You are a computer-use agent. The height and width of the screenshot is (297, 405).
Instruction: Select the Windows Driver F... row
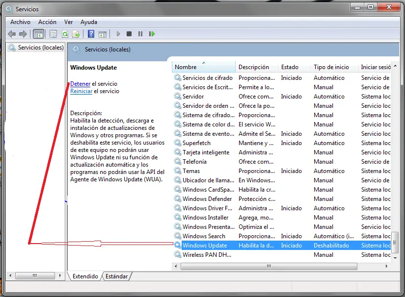(x=282, y=208)
